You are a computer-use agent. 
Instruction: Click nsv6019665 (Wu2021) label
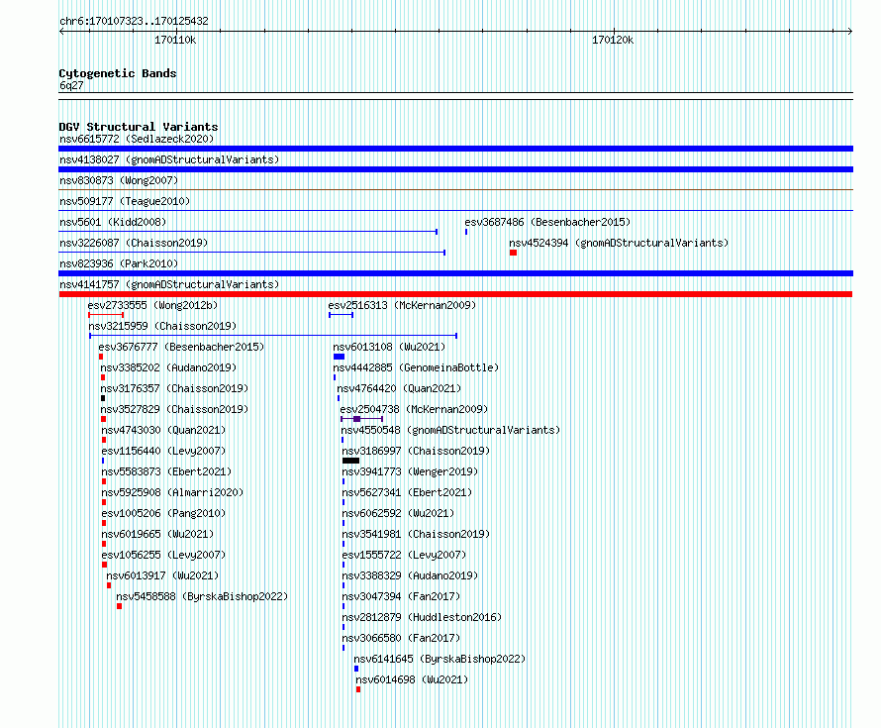coord(157,534)
